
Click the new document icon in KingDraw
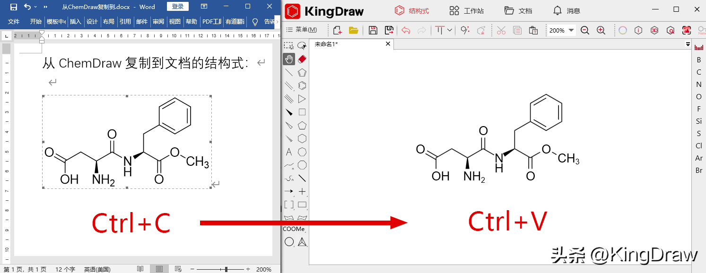(337, 30)
